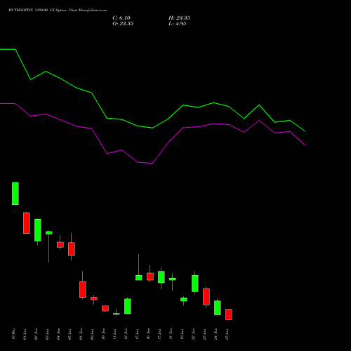Image resolution: width=351 pixels, height=351 pixels.
Task: Select the close value C: 6.10
Action: tap(121, 18)
